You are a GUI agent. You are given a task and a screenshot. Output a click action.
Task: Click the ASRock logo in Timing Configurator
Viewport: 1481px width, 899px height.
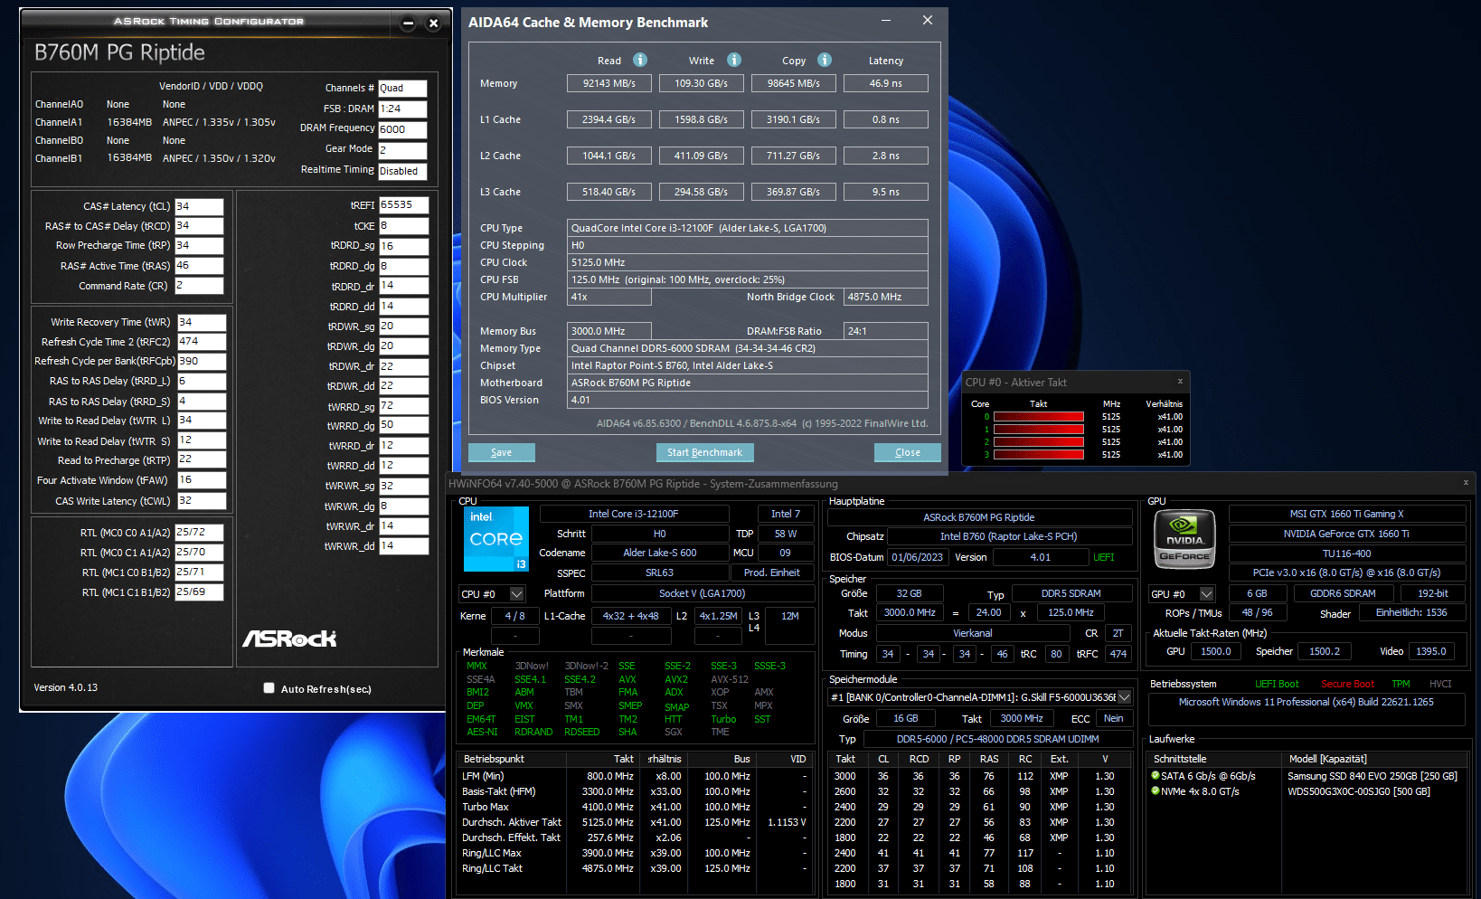click(x=289, y=639)
